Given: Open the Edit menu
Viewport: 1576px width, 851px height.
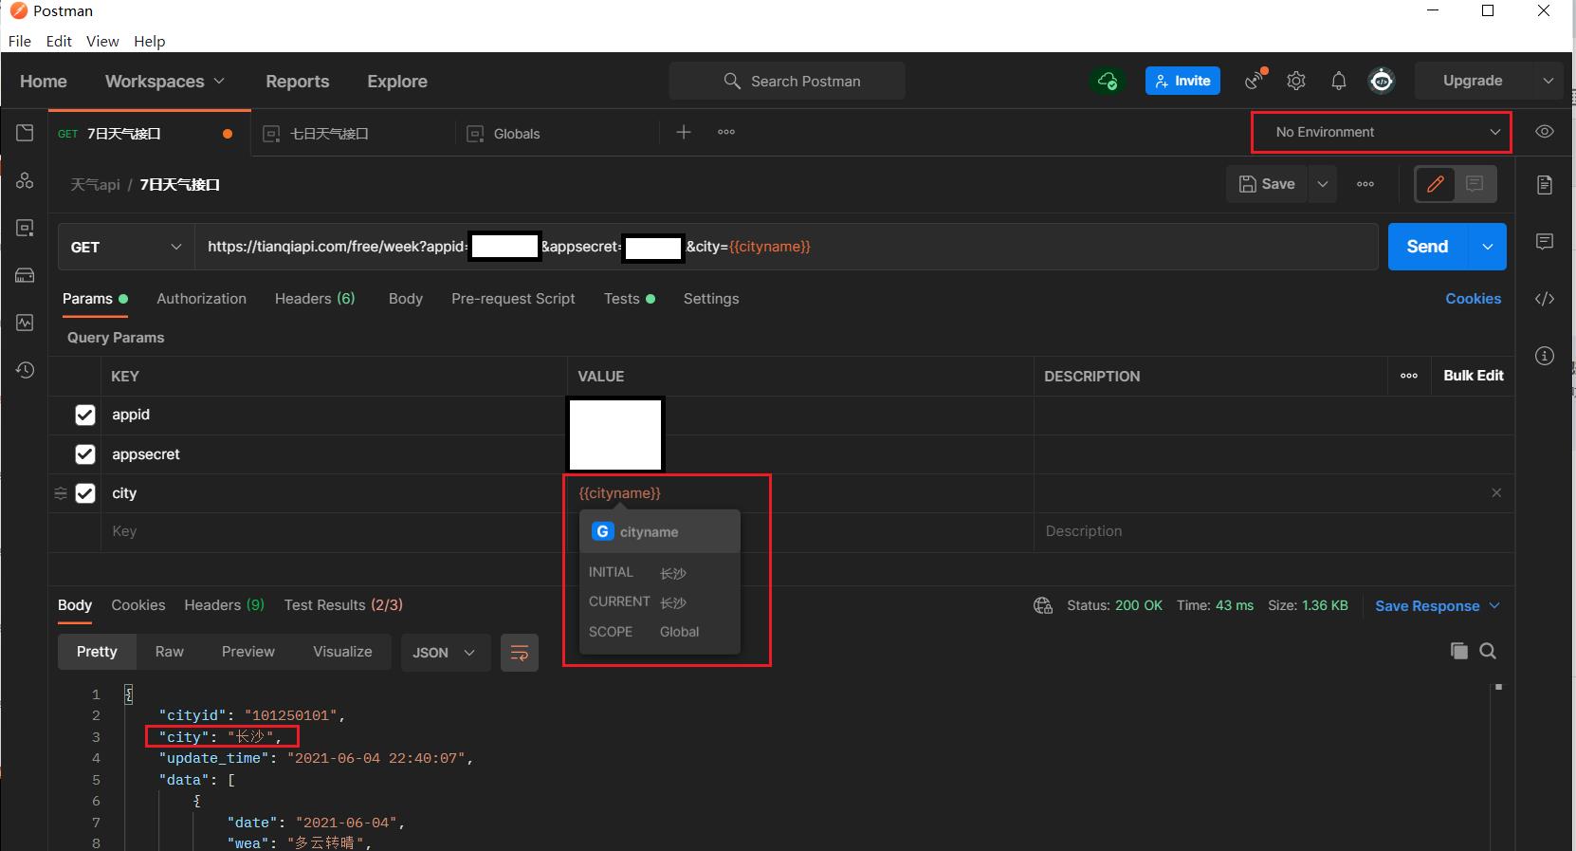Looking at the screenshot, I should click(x=59, y=41).
